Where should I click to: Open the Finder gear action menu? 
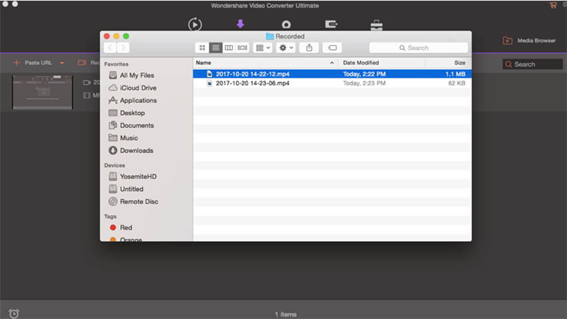(286, 48)
